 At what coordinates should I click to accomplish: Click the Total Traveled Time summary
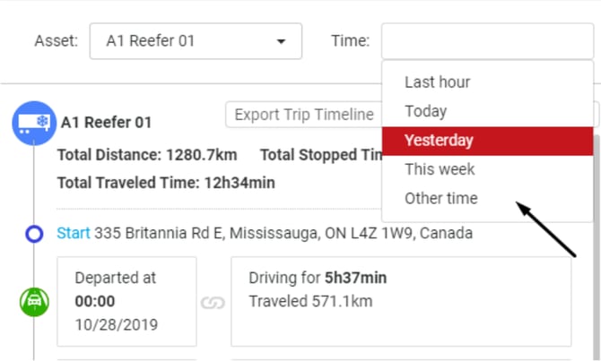pyautogui.click(x=166, y=183)
